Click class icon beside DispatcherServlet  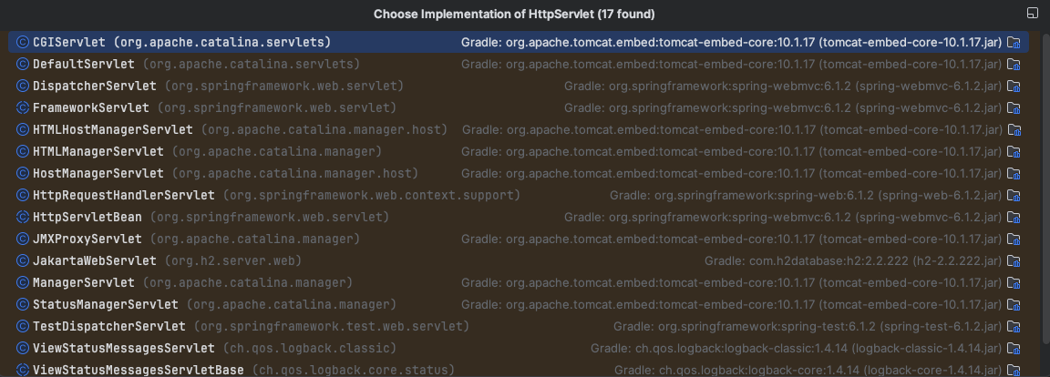pos(22,87)
